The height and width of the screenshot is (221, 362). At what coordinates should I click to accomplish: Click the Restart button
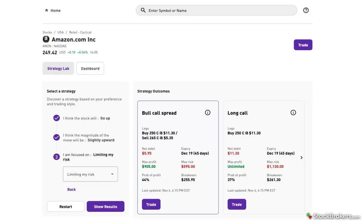[x=66, y=206]
